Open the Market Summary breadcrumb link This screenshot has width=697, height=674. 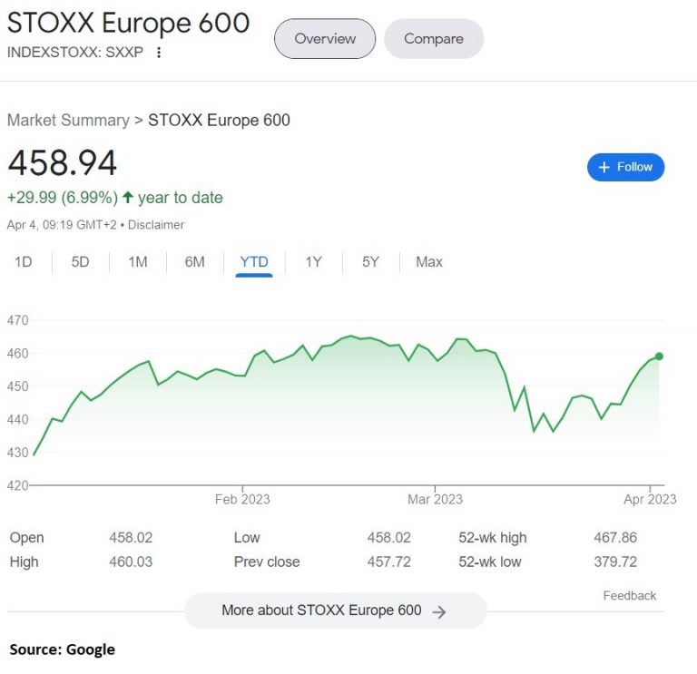coord(68,121)
